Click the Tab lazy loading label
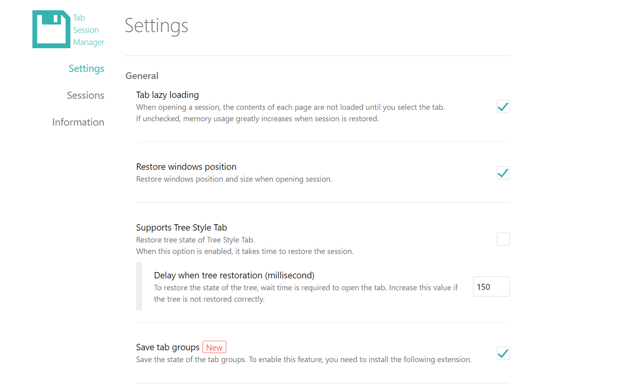Image resolution: width=625 pixels, height=390 pixels. [x=167, y=95]
